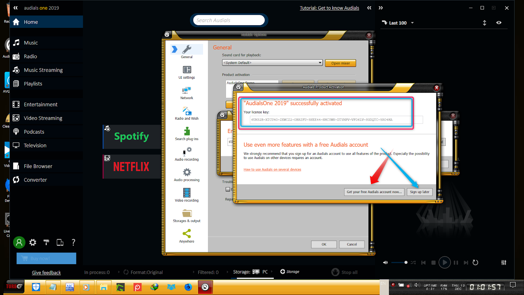Open the How to use Audials on several devices link
The height and width of the screenshot is (295, 524).
point(272,169)
